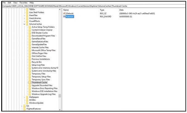Select the Windows ESD installation files key
Image resolution: width=187 pixels, height=113 pixels.
click(44, 91)
